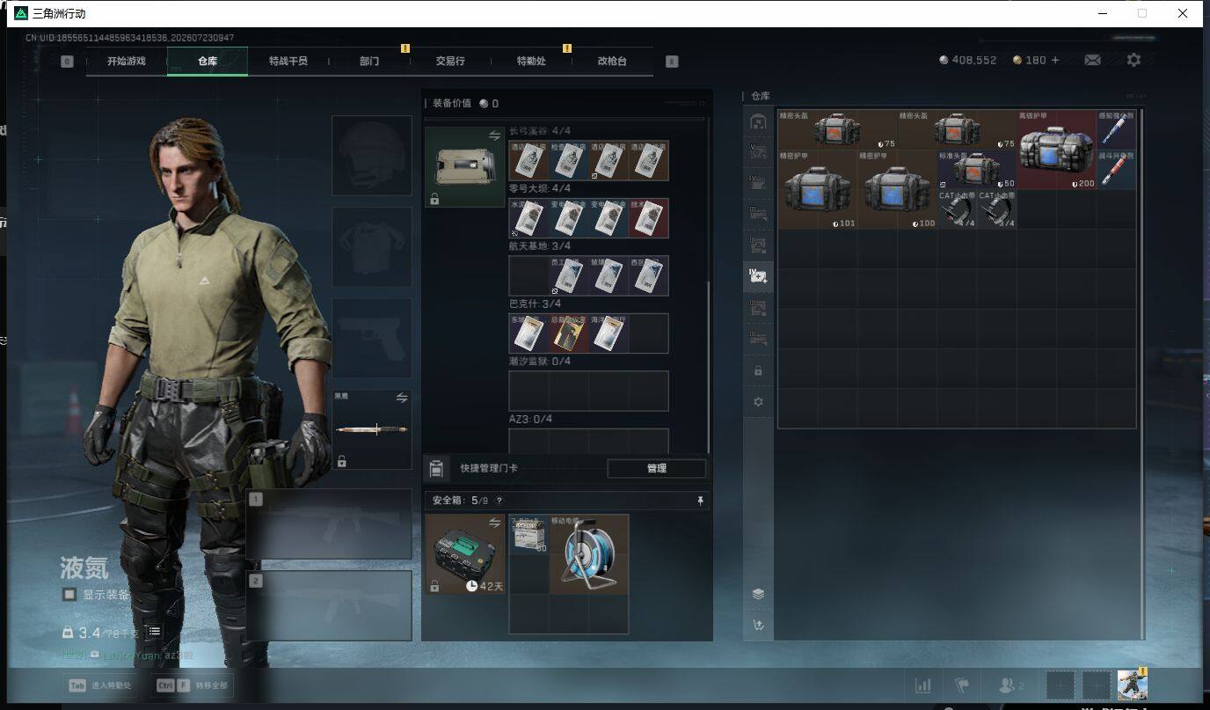Select the 标准头盔 crate item
The width and height of the screenshot is (1210, 710).
point(977,170)
